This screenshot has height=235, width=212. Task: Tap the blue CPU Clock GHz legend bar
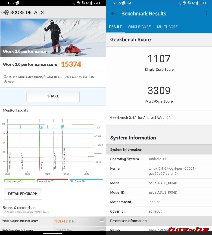[x=86, y=179]
